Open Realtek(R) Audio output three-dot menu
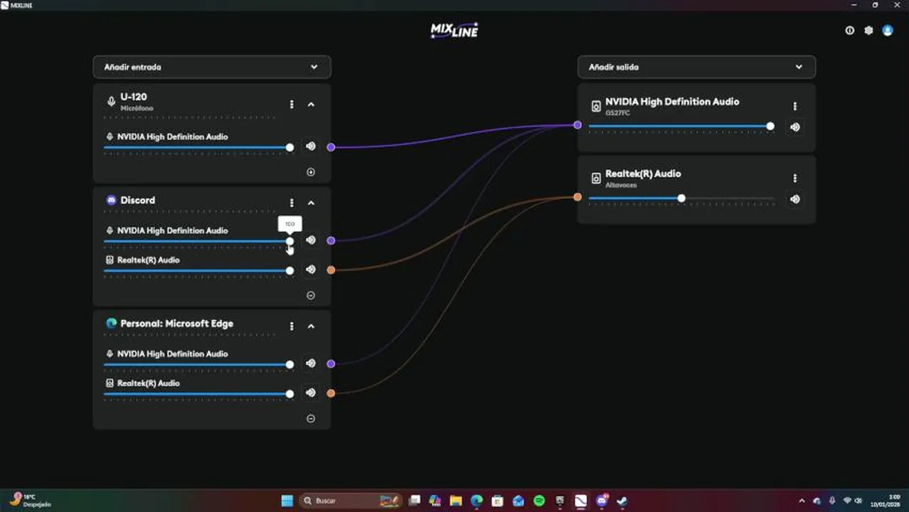 coord(795,178)
